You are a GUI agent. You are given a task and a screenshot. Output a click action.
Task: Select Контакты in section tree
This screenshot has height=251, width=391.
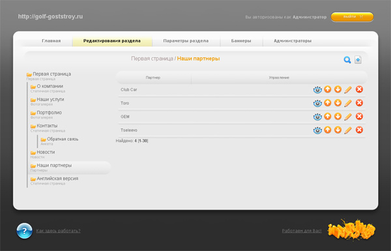click(47, 126)
